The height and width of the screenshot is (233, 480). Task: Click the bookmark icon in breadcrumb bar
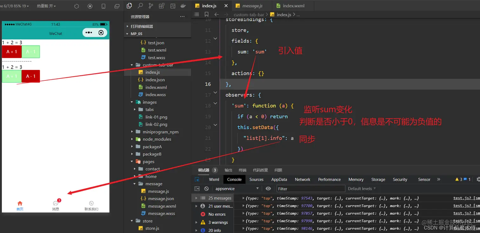point(207,14)
